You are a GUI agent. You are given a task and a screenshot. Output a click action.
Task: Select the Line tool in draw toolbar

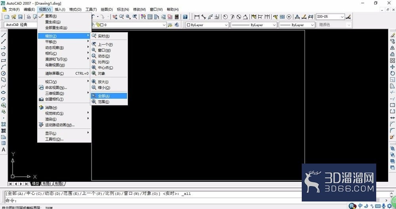pos(3,35)
